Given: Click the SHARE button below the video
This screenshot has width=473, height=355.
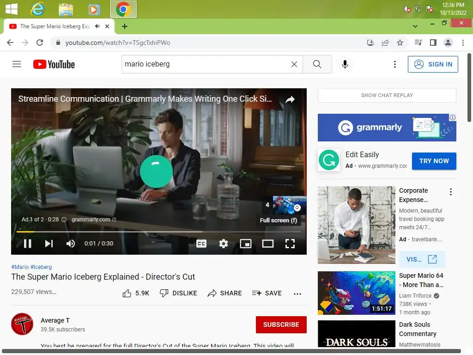Looking at the screenshot, I should coord(225,293).
